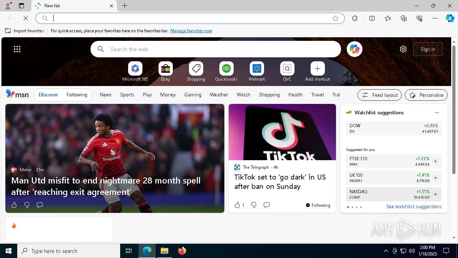Open page settings gear icon

[x=403, y=49]
